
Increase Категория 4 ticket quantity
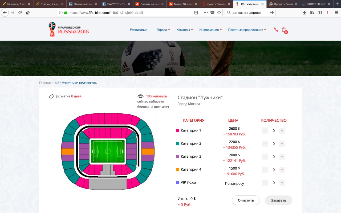tap(282, 170)
